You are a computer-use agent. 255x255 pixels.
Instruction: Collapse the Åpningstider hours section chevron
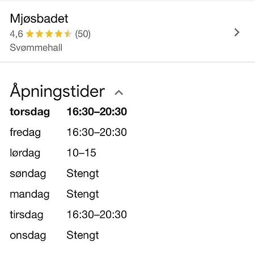point(119,92)
